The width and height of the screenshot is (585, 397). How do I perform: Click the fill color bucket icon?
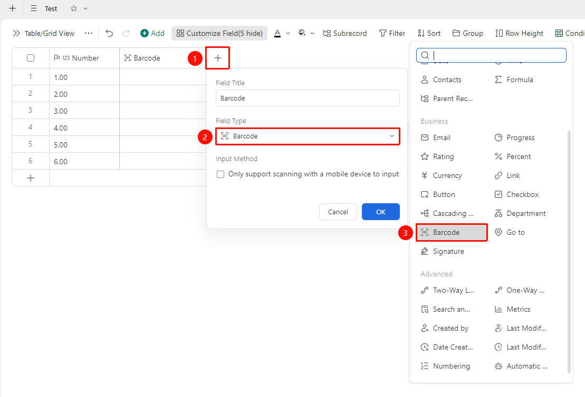pos(302,34)
